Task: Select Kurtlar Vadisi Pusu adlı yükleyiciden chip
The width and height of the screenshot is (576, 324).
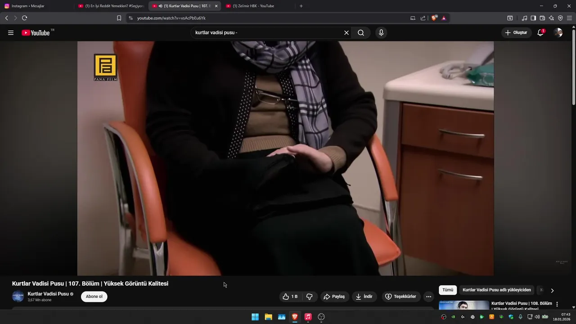Action: point(497,290)
